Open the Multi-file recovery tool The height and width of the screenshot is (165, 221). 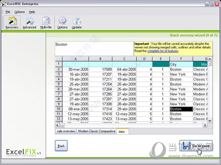[46, 22]
